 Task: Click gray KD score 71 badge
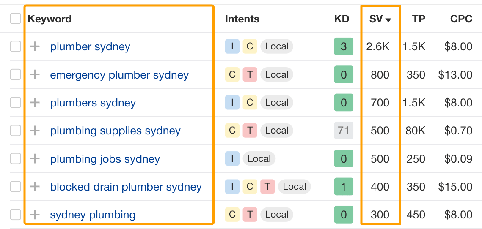(344, 131)
